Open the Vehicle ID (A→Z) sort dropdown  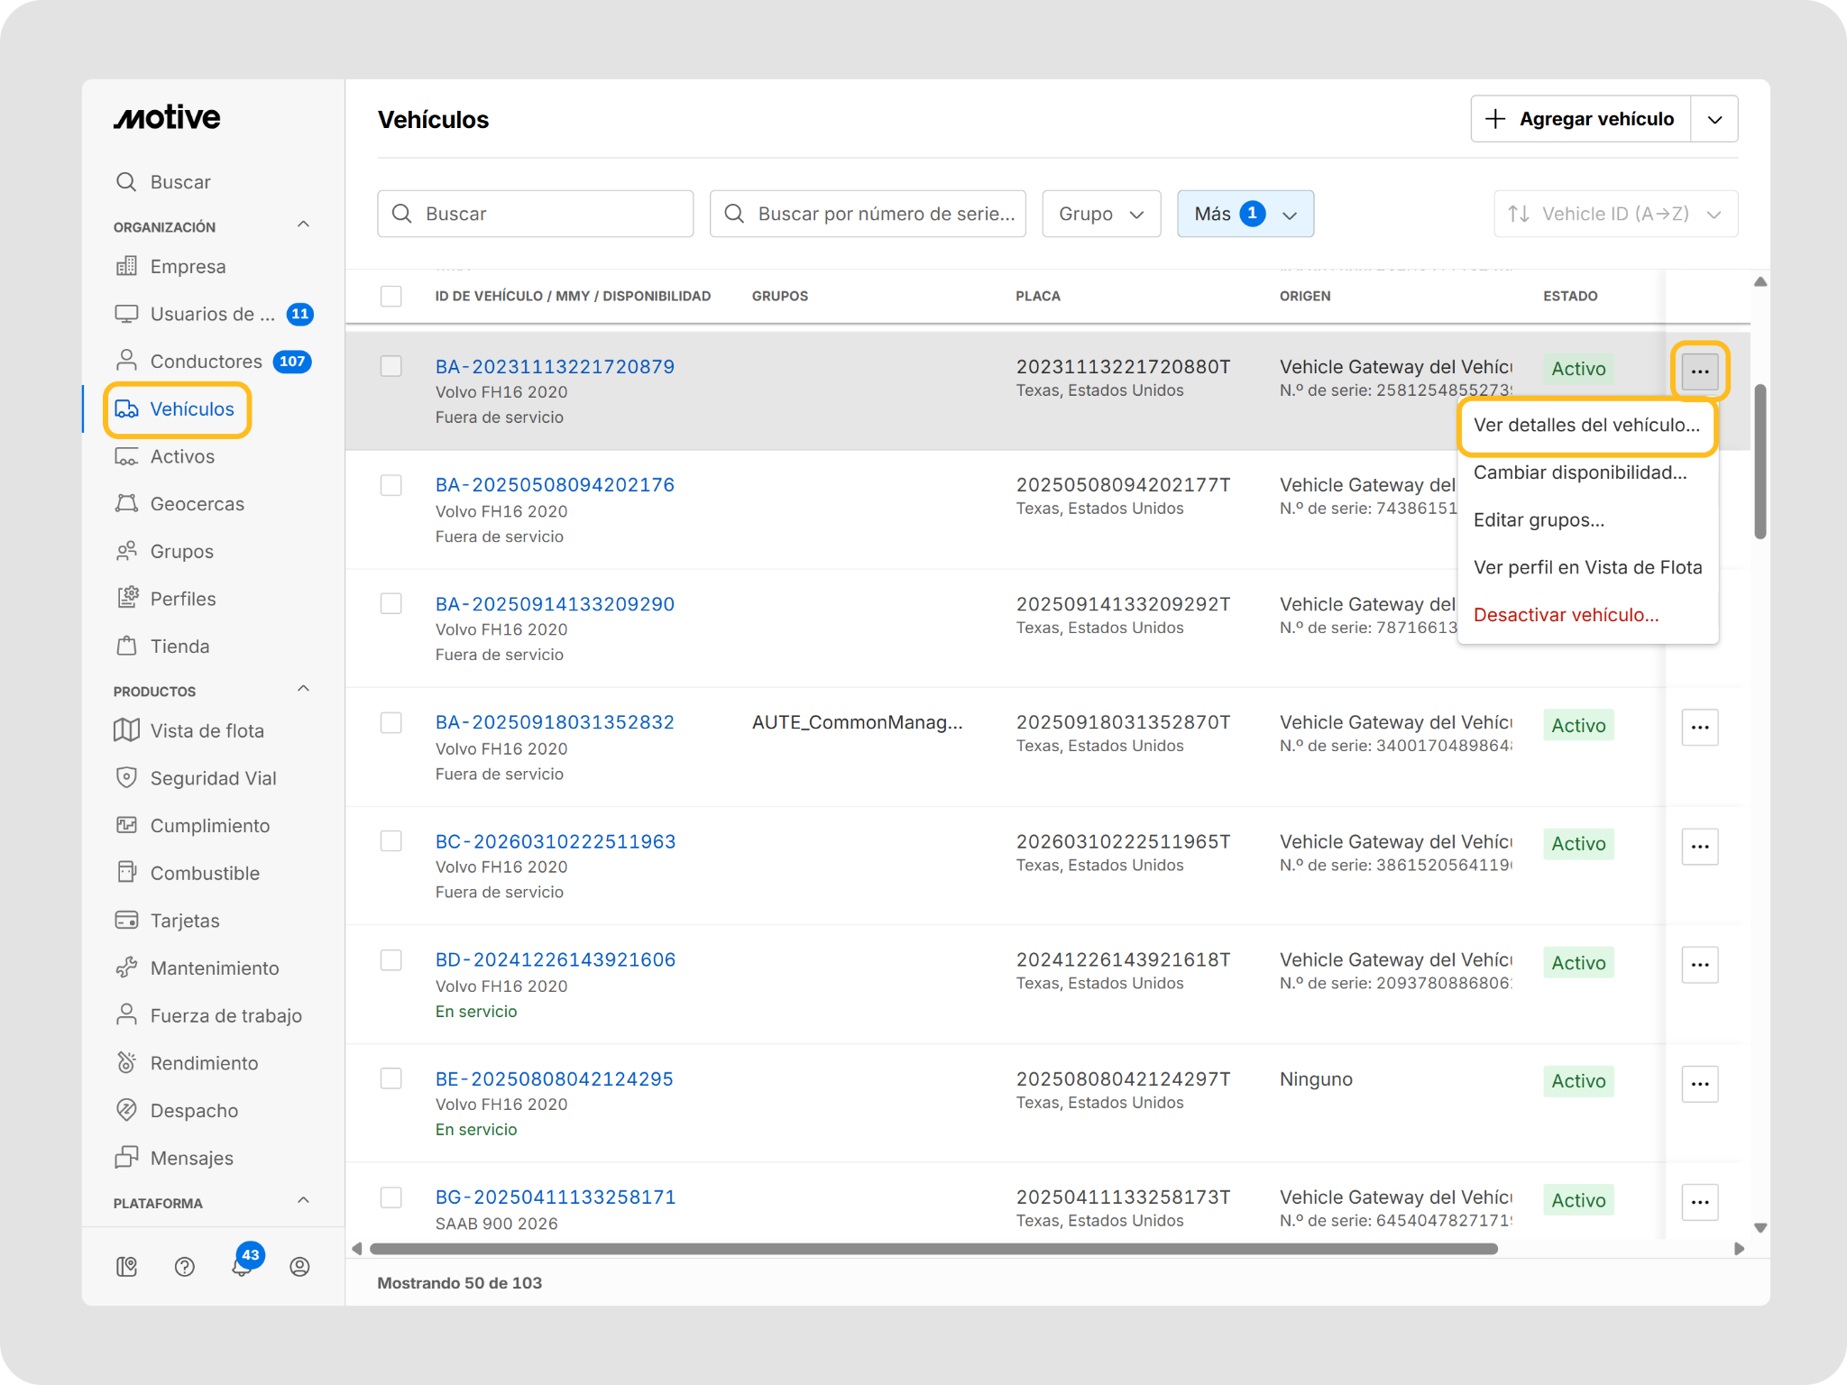(x=1615, y=214)
